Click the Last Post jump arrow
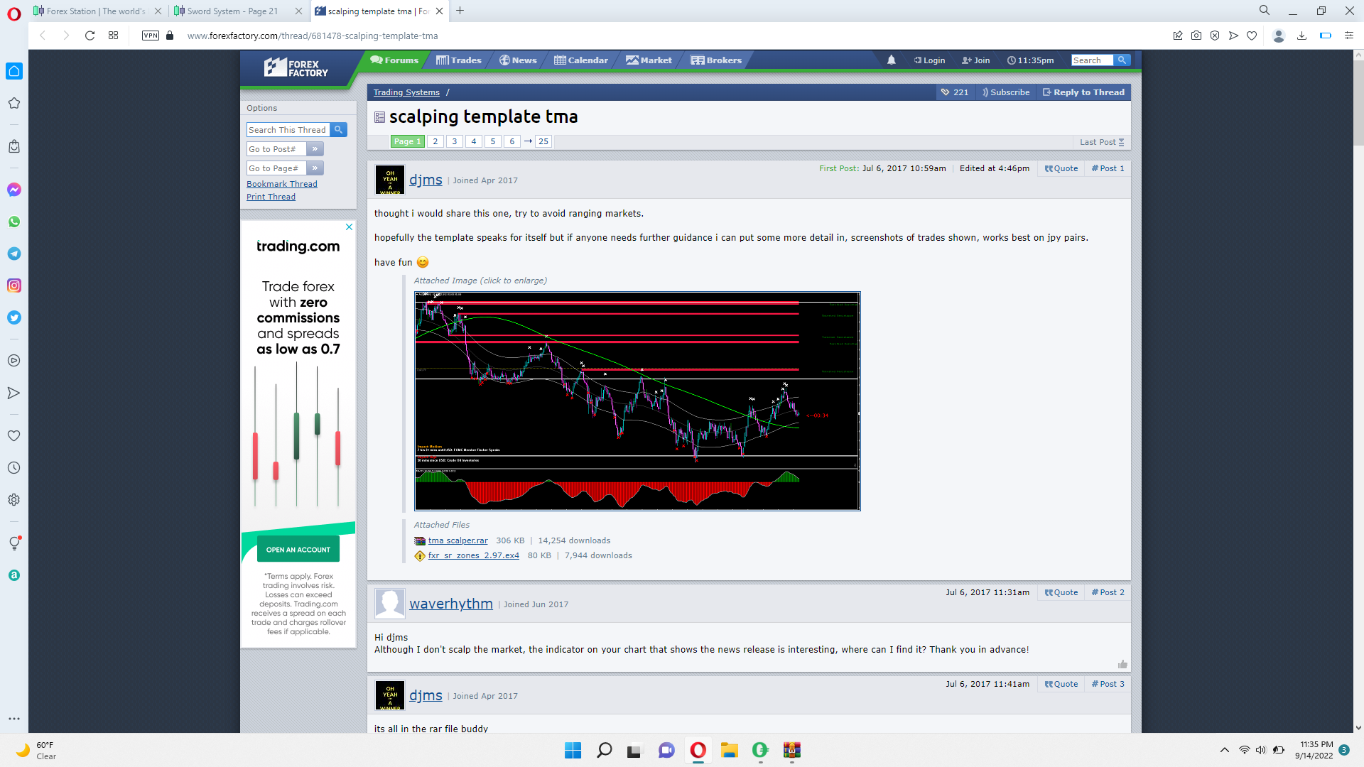The image size is (1364, 767). pos(1121,142)
